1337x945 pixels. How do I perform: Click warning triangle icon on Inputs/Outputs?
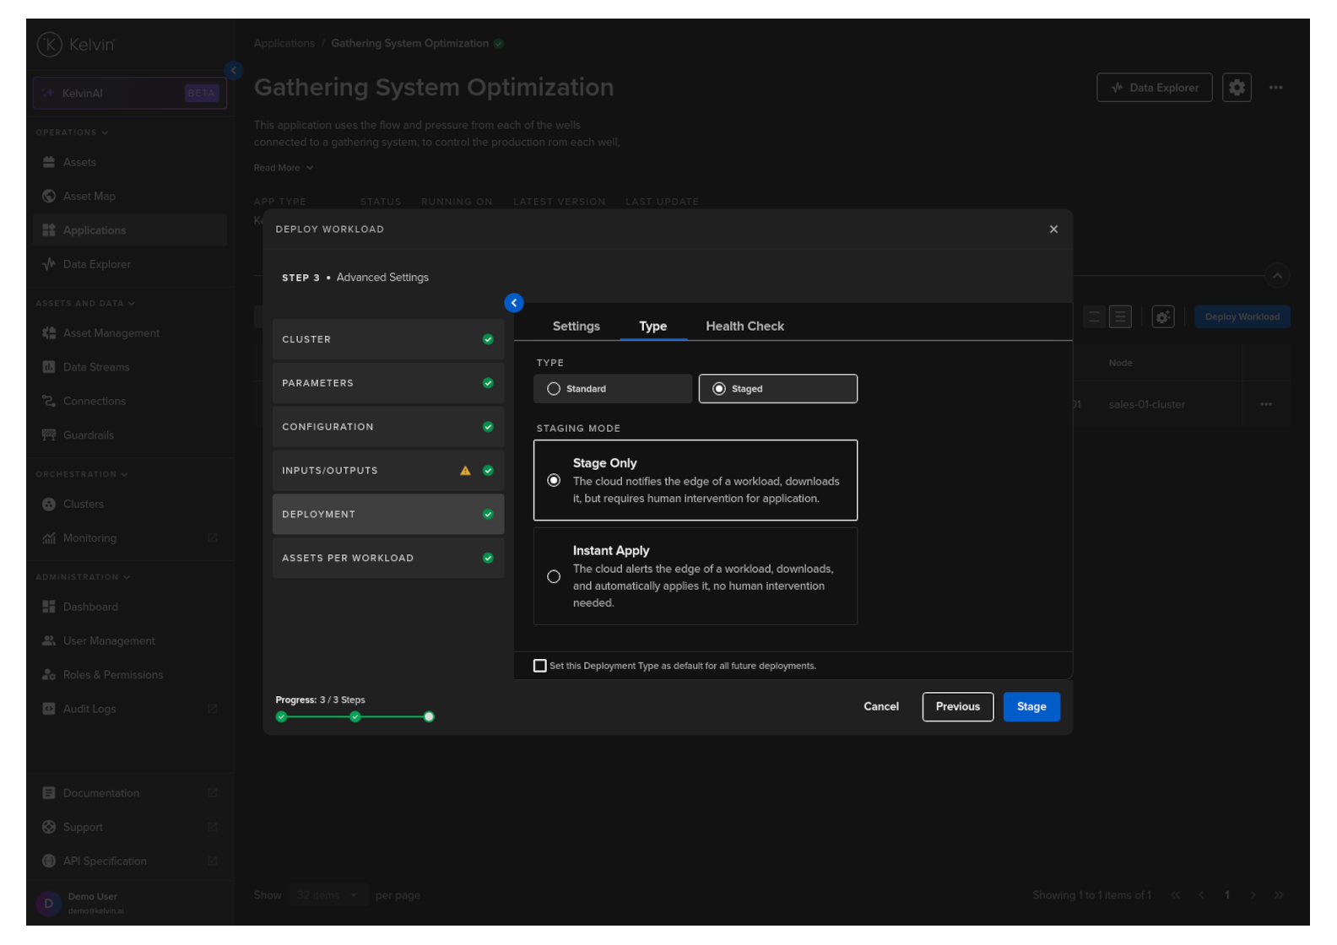pyautogui.click(x=465, y=471)
